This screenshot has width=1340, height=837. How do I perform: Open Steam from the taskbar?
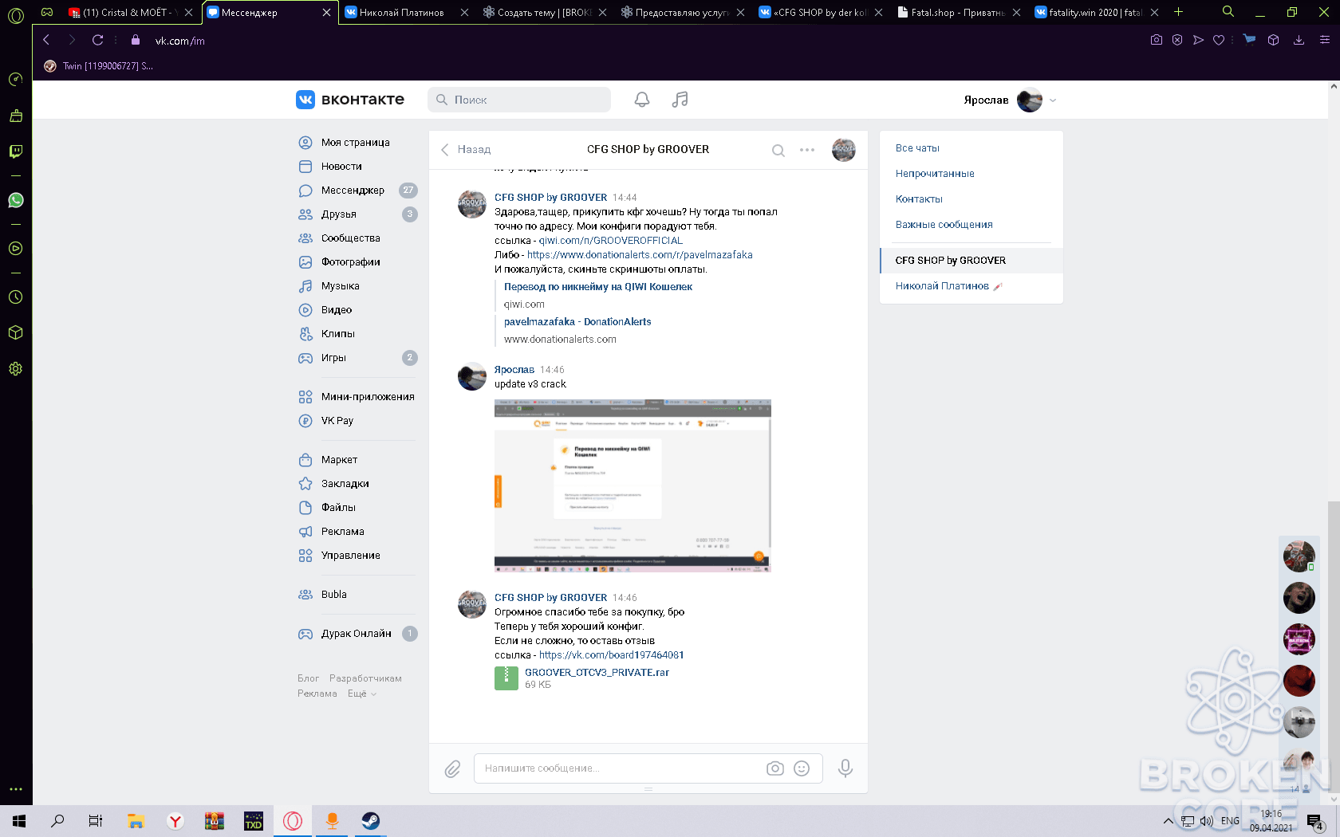click(x=370, y=820)
